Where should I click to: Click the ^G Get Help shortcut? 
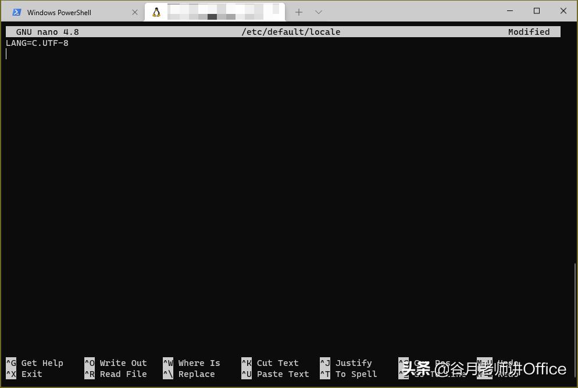tap(35, 363)
